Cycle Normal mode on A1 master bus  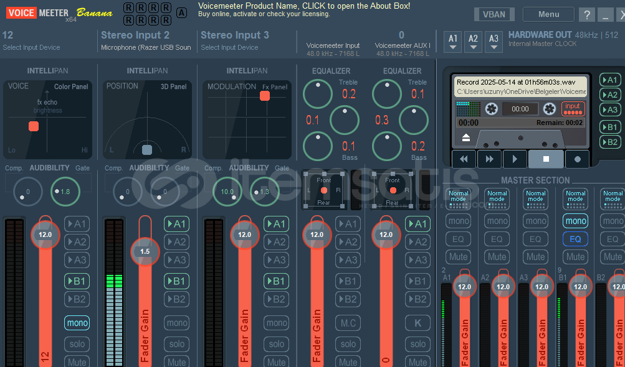click(x=459, y=198)
